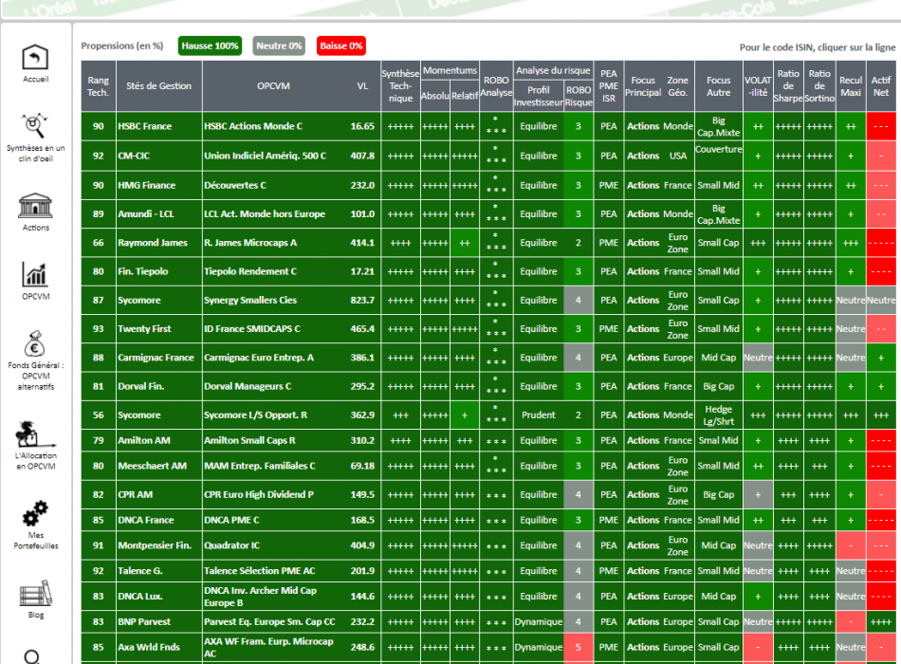Click the ROBO Analyse column header
This screenshot has width=901, height=664.
tap(496, 86)
